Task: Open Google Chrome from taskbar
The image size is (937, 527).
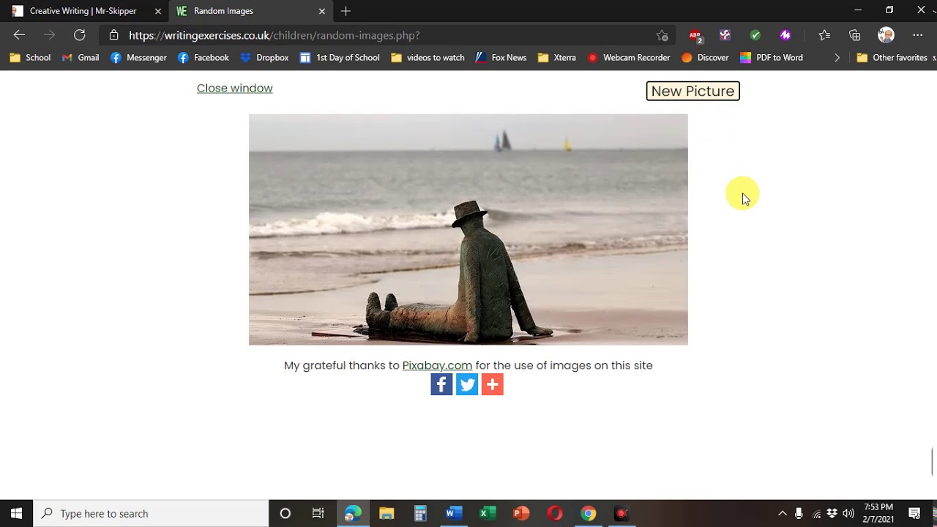Action: pyautogui.click(x=589, y=513)
